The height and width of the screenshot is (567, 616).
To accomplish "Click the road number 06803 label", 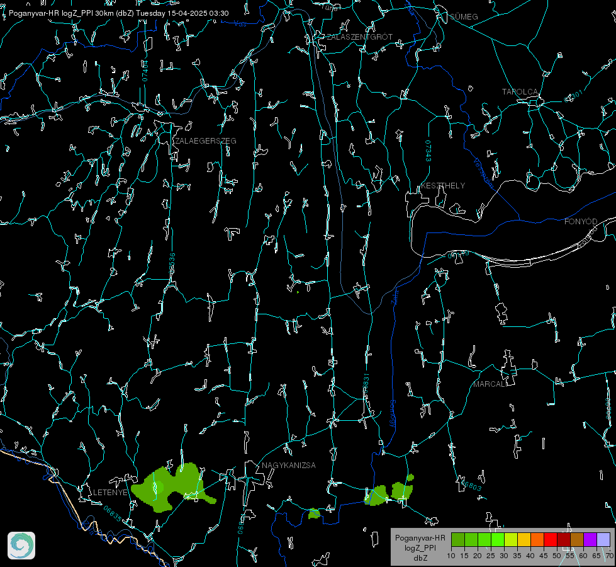I will [x=470, y=484].
